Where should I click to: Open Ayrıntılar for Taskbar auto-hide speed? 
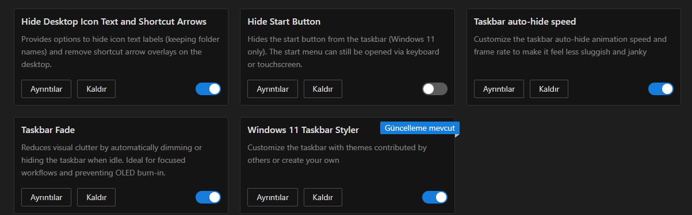tap(499, 89)
